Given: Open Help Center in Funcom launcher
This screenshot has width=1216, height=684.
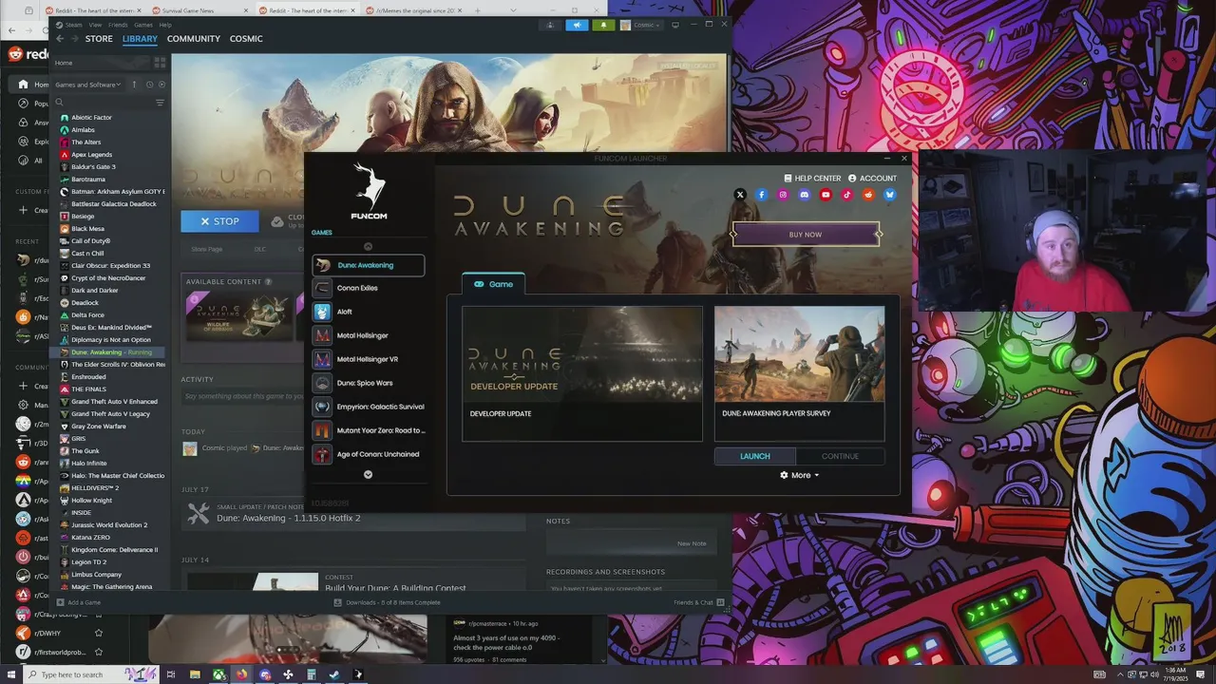Looking at the screenshot, I should (812, 178).
